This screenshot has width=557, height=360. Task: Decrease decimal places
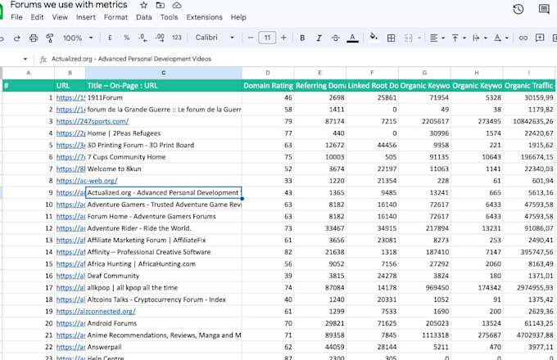coord(143,38)
